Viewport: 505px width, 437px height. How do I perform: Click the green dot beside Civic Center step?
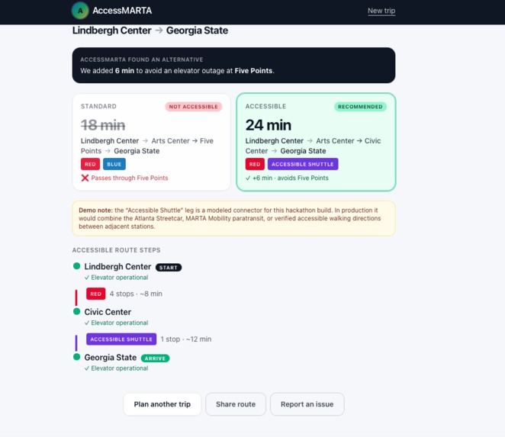76,311
